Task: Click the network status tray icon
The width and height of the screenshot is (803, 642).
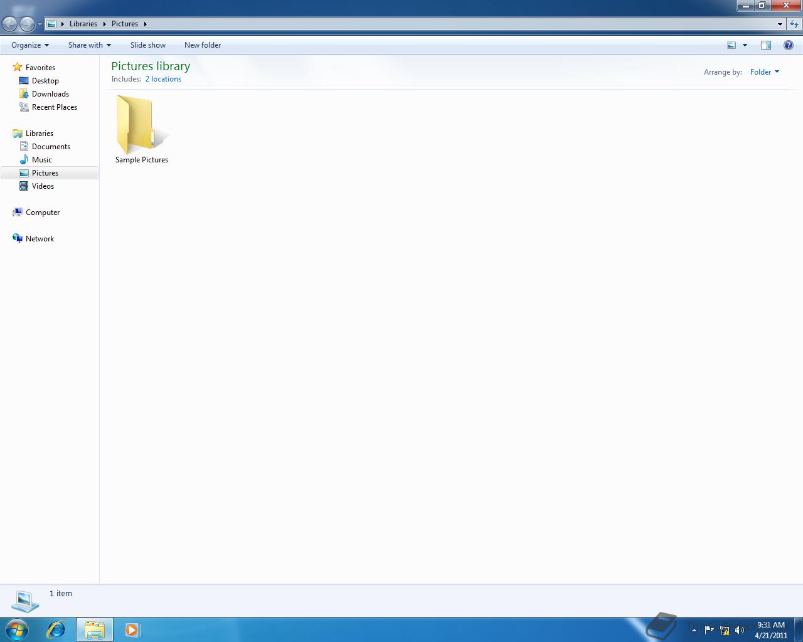Action: pos(725,630)
